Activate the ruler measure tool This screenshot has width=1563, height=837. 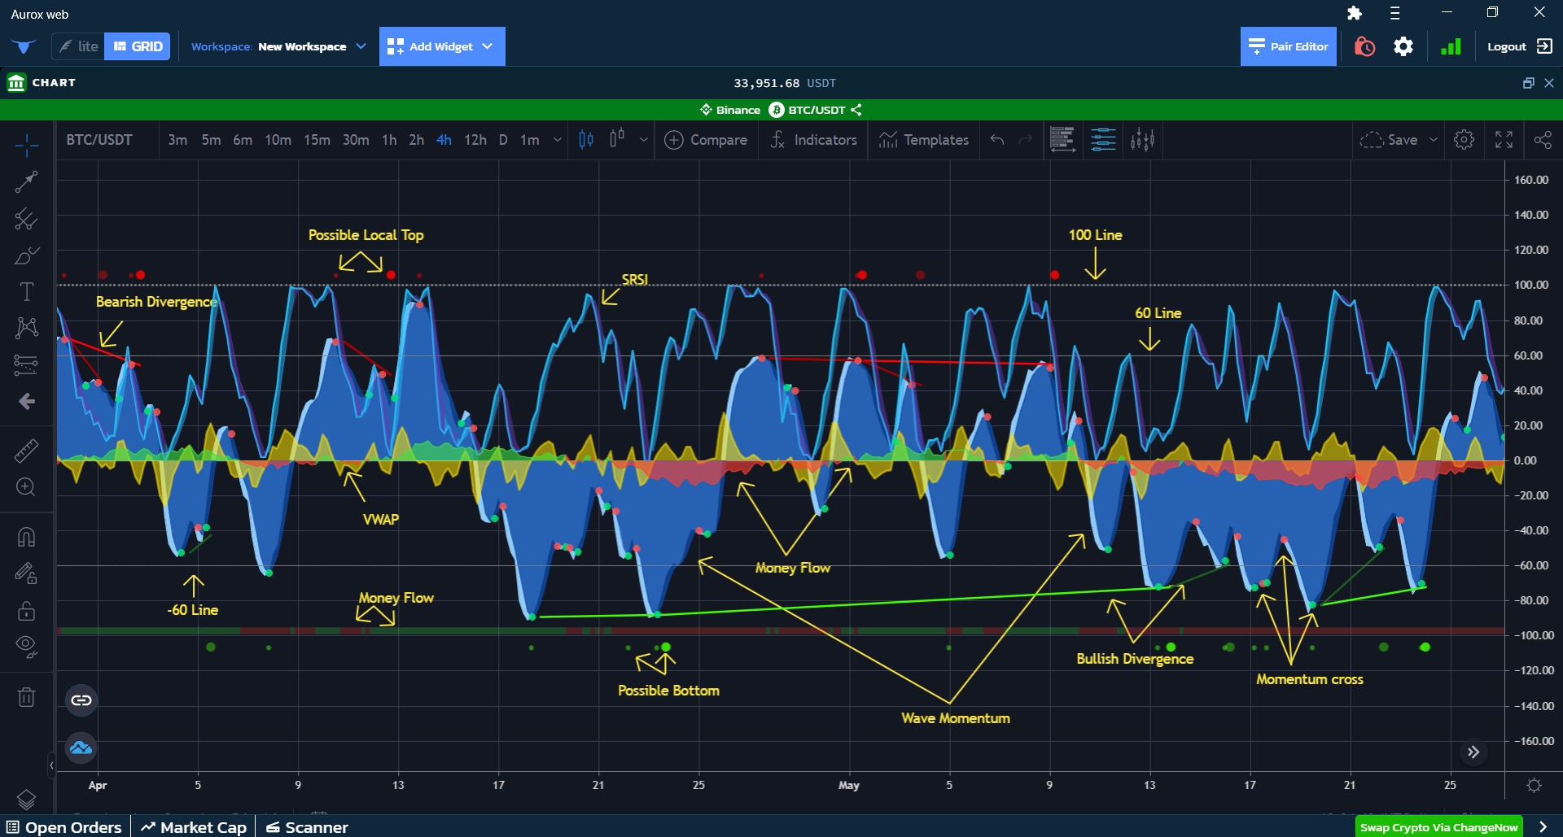point(26,450)
